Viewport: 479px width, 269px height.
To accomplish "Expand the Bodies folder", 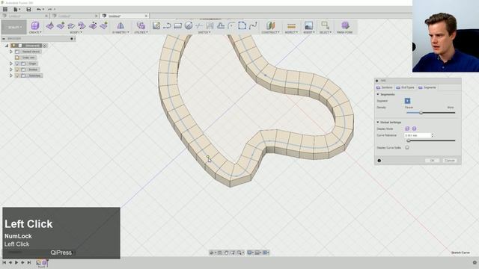I will 11,69.
